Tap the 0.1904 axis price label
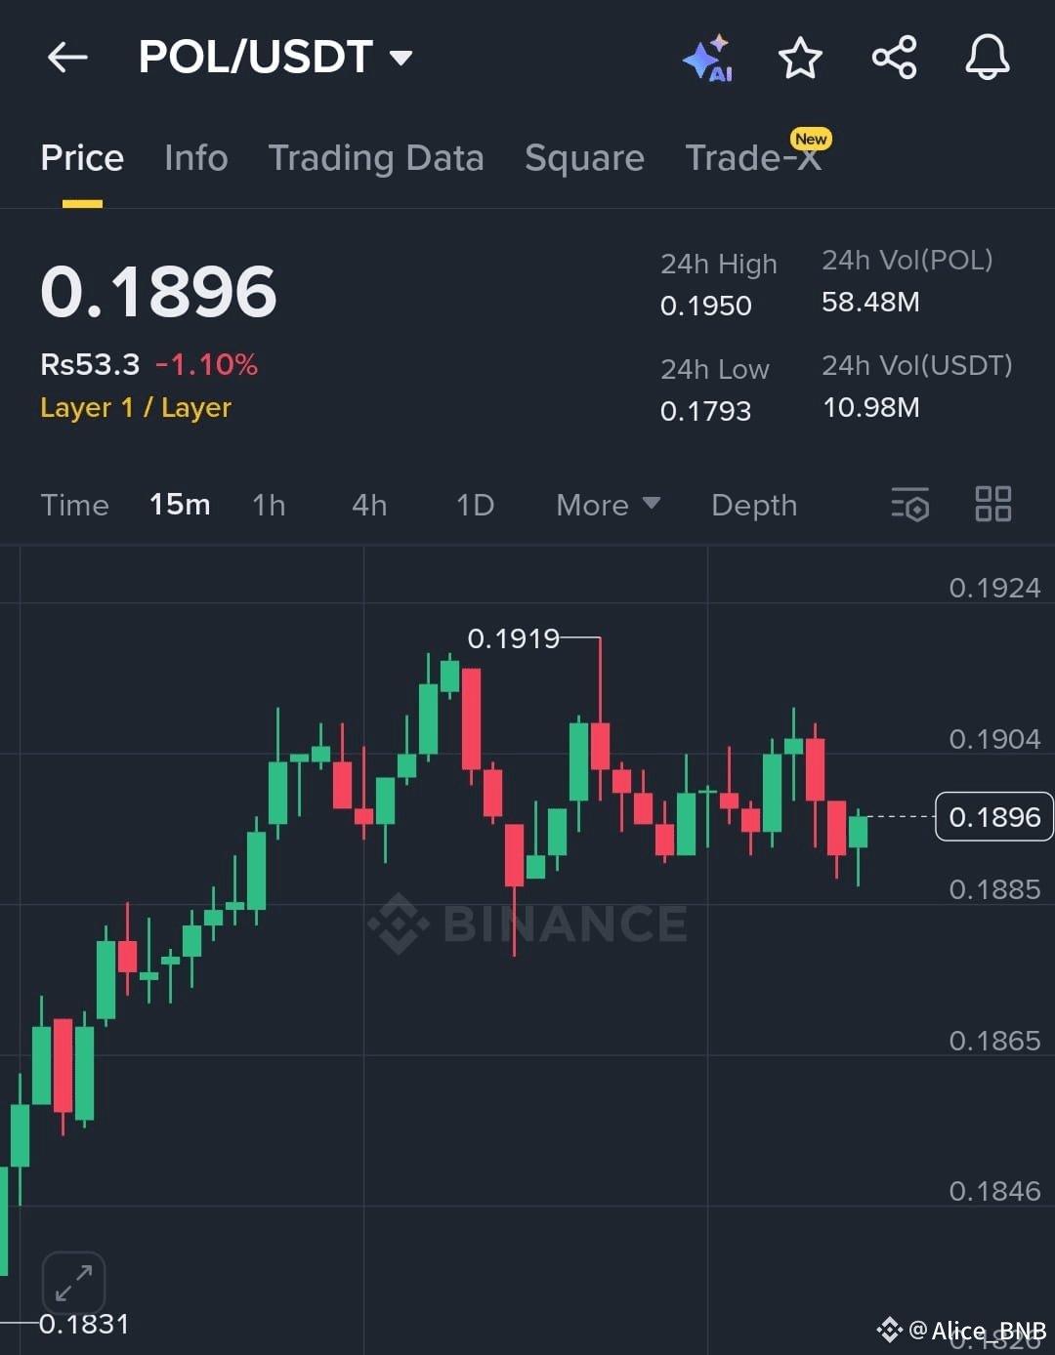1055x1355 pixels. pyautogui.click(x=994, y=739)
